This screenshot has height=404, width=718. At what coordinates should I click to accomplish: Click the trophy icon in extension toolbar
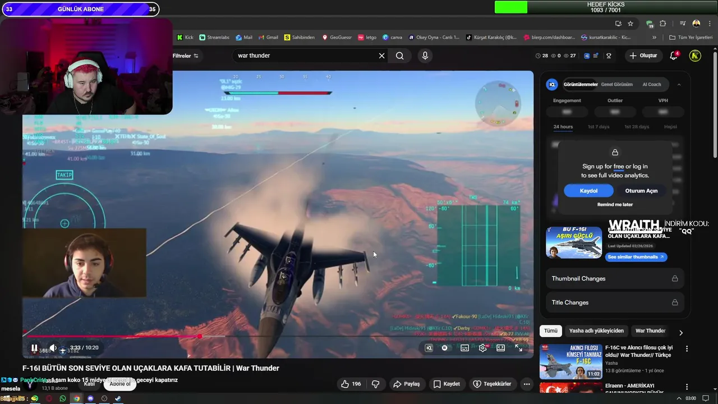click(609, 56)
